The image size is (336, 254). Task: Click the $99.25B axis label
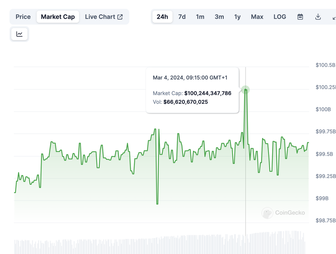pos(325,176)
